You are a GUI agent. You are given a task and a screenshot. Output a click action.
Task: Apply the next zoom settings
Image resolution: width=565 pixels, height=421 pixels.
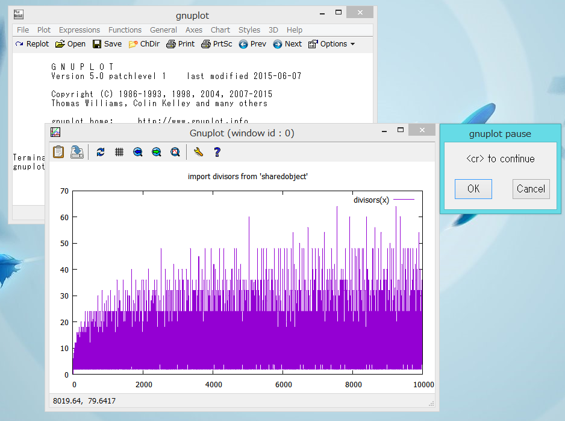(157, 152)
